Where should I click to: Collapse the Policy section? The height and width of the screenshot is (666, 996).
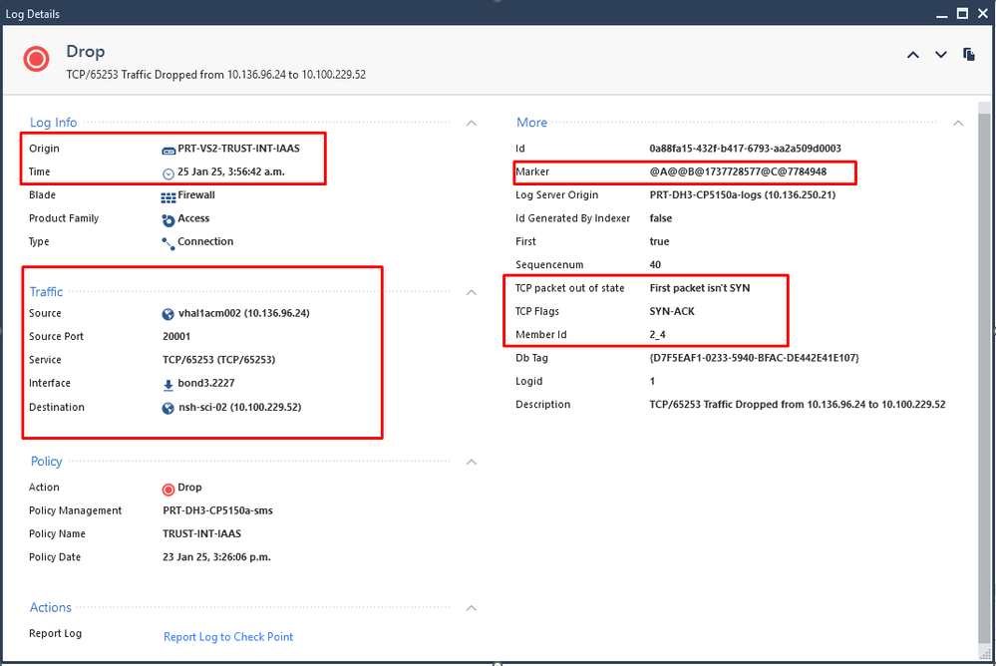(472, 462)
